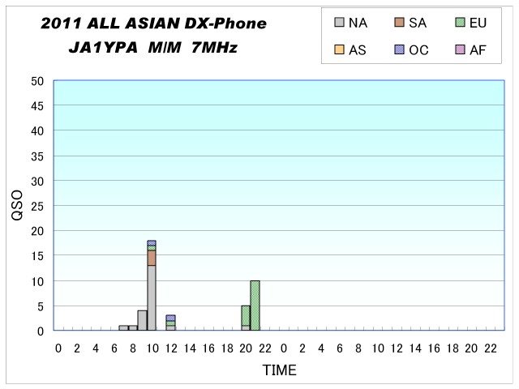
Task: Select the OC legend label
Action: [418, 50]
